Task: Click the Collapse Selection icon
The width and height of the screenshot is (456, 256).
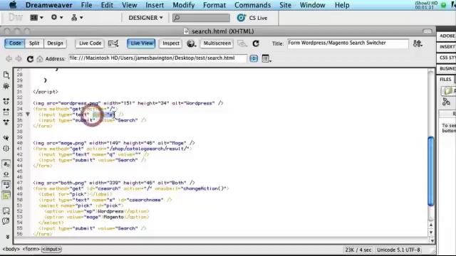Action: [6, 112]
